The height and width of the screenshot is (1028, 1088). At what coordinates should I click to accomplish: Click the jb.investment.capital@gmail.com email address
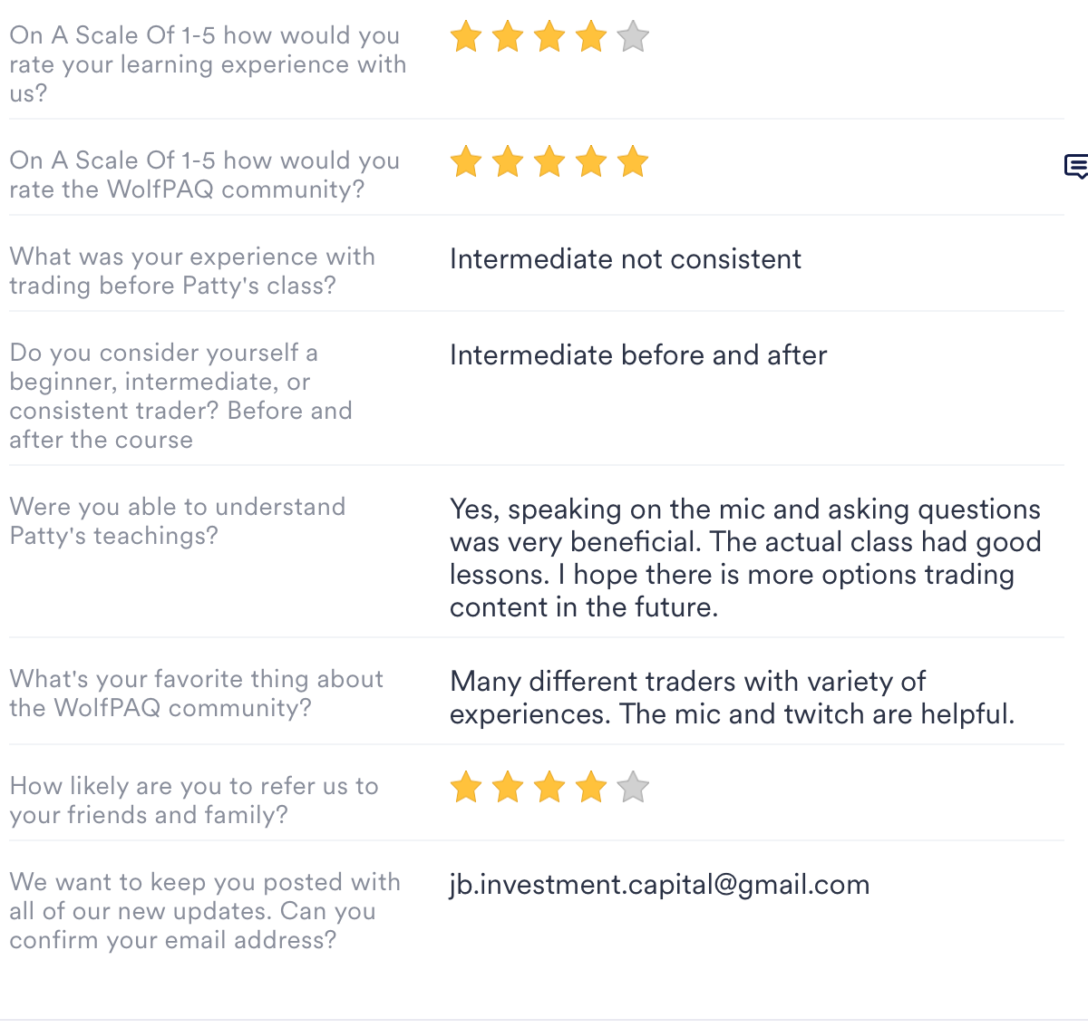(x=659, y=885)
